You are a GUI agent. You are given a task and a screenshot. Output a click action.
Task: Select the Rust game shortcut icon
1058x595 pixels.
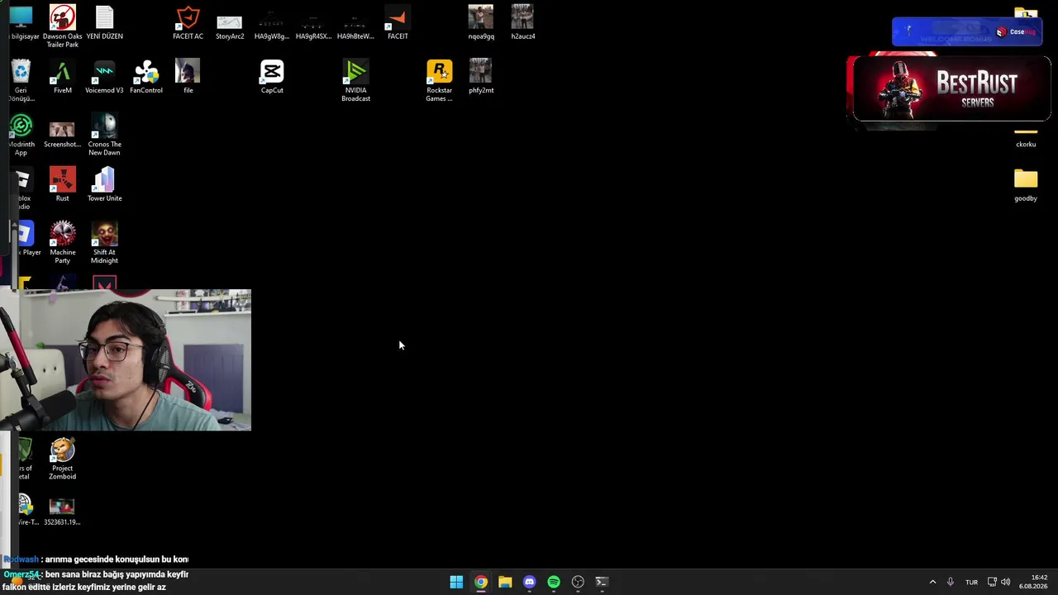click(x=62, y=184)
